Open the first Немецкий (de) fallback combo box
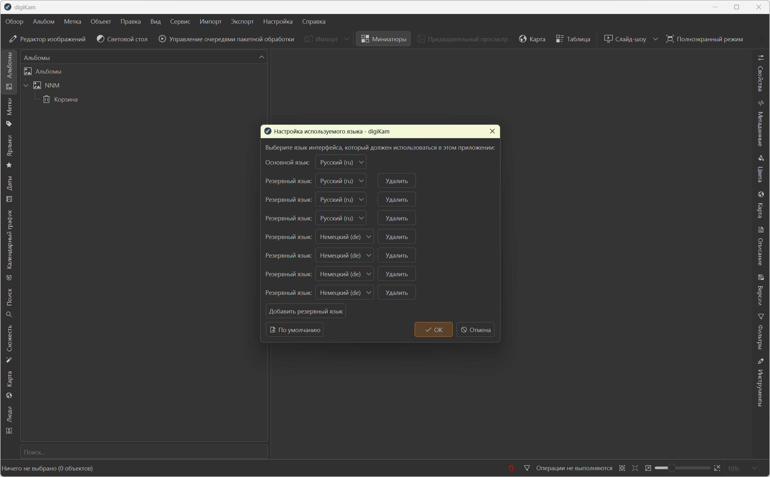 pyautogui.click(x=344, y=236)
